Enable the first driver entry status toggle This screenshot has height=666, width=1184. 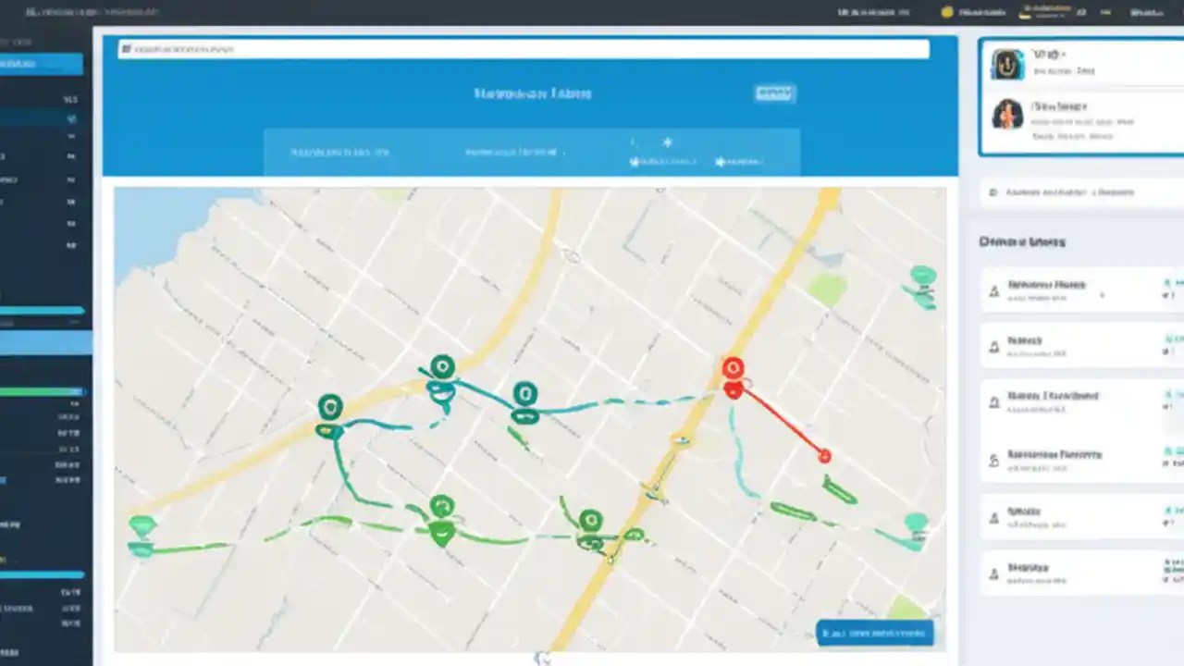[1168, 284]
